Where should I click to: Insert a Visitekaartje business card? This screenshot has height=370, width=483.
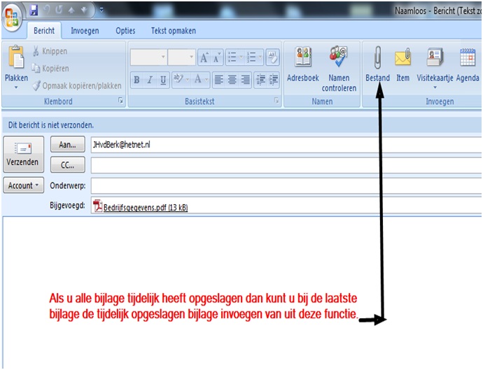pos(435,66)
